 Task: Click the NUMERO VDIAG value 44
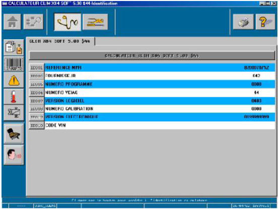[x=256, y=93]
